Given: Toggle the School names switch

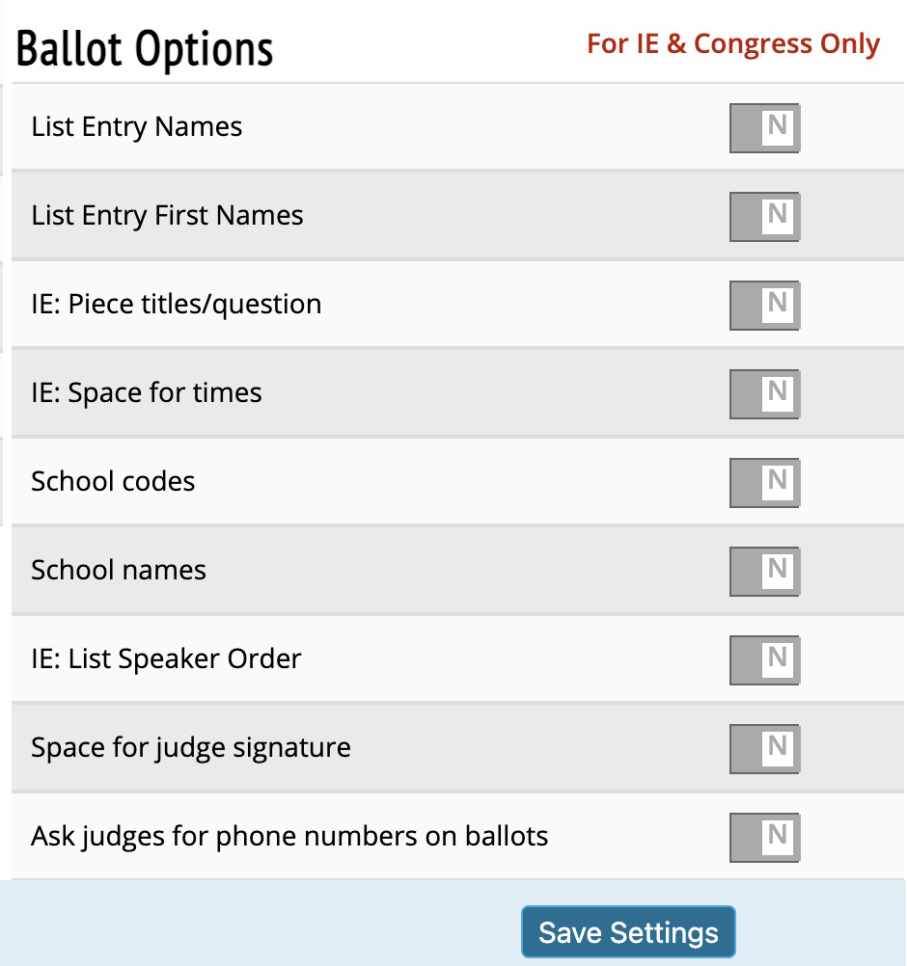Looking at the screenshot, I should 764,572.
